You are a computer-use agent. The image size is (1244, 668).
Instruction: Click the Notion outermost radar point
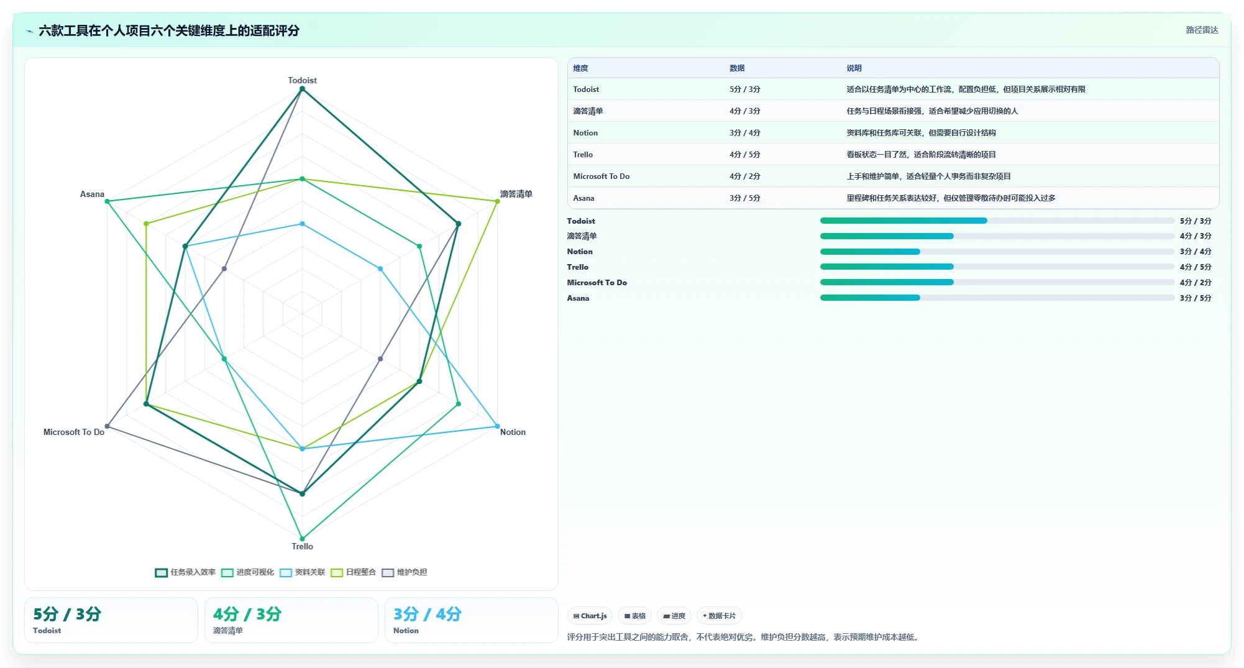coord(497,426)
